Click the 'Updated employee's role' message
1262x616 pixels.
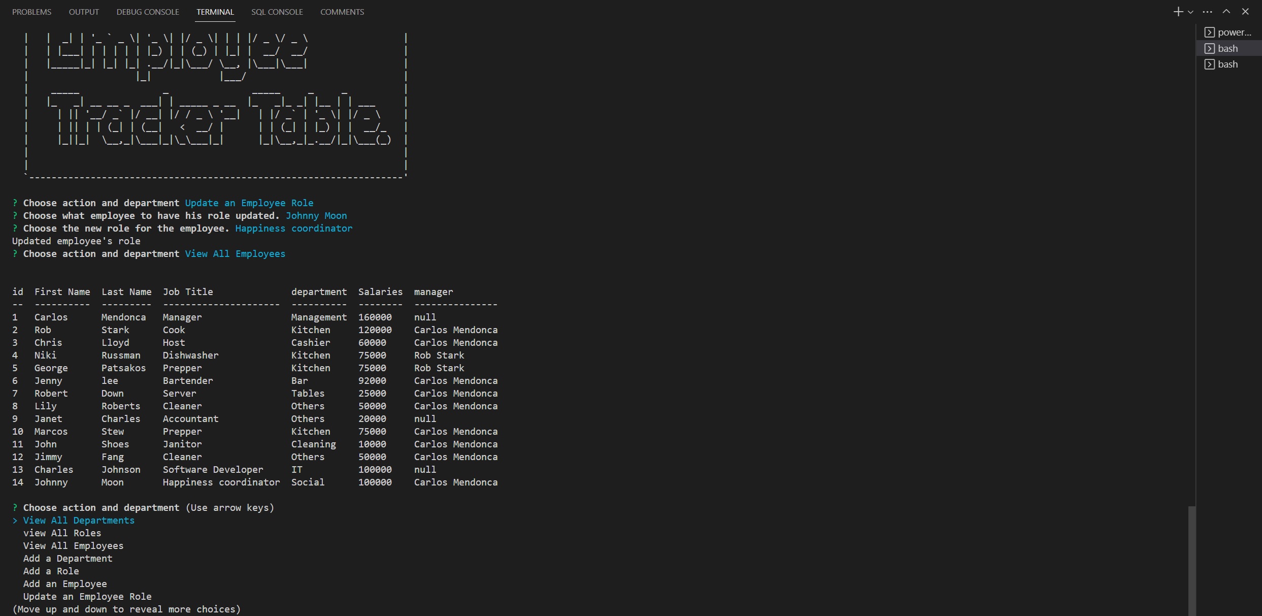coord(76,241)
